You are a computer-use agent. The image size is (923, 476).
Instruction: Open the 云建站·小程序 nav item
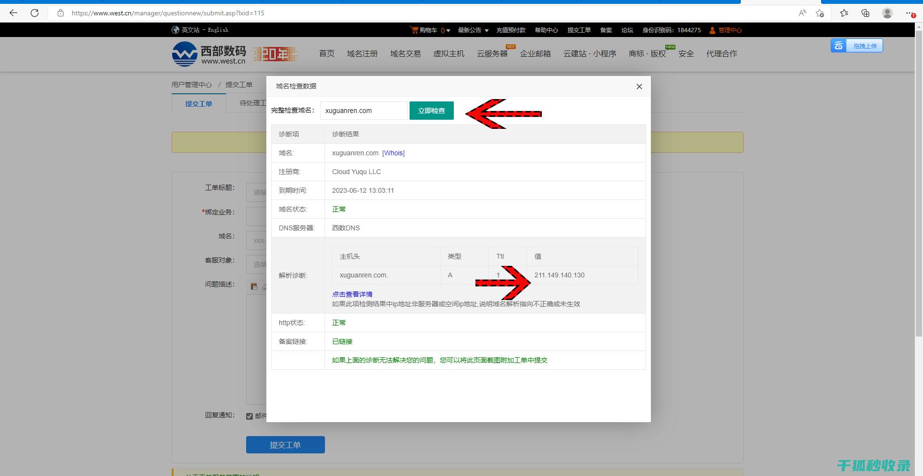(x=590, y=53)
